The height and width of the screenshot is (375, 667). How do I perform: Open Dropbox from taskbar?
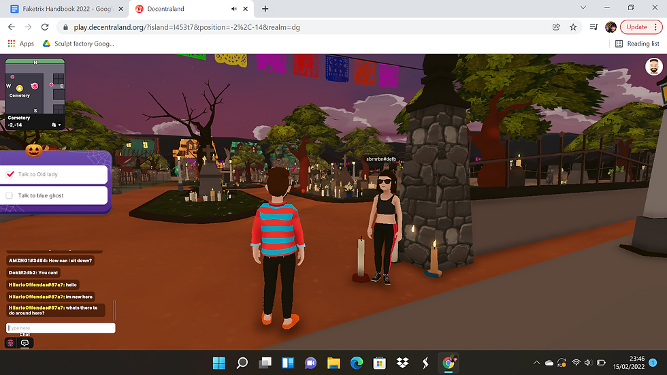pyautogui.click(x=402, y=363)
